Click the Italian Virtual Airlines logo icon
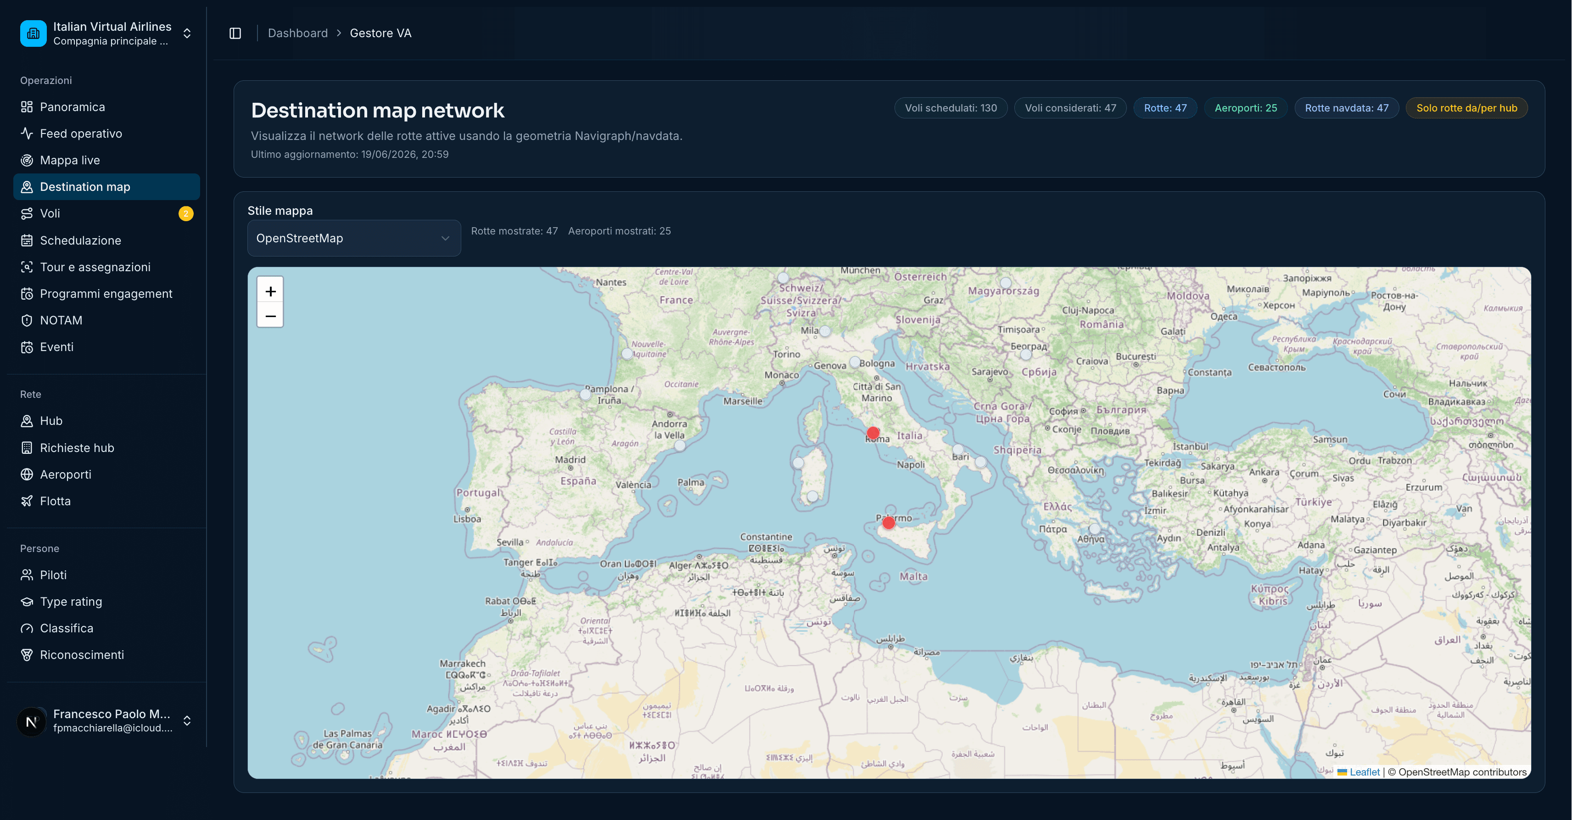Viewport: 1572px width, 820px height. coord(33,33)
